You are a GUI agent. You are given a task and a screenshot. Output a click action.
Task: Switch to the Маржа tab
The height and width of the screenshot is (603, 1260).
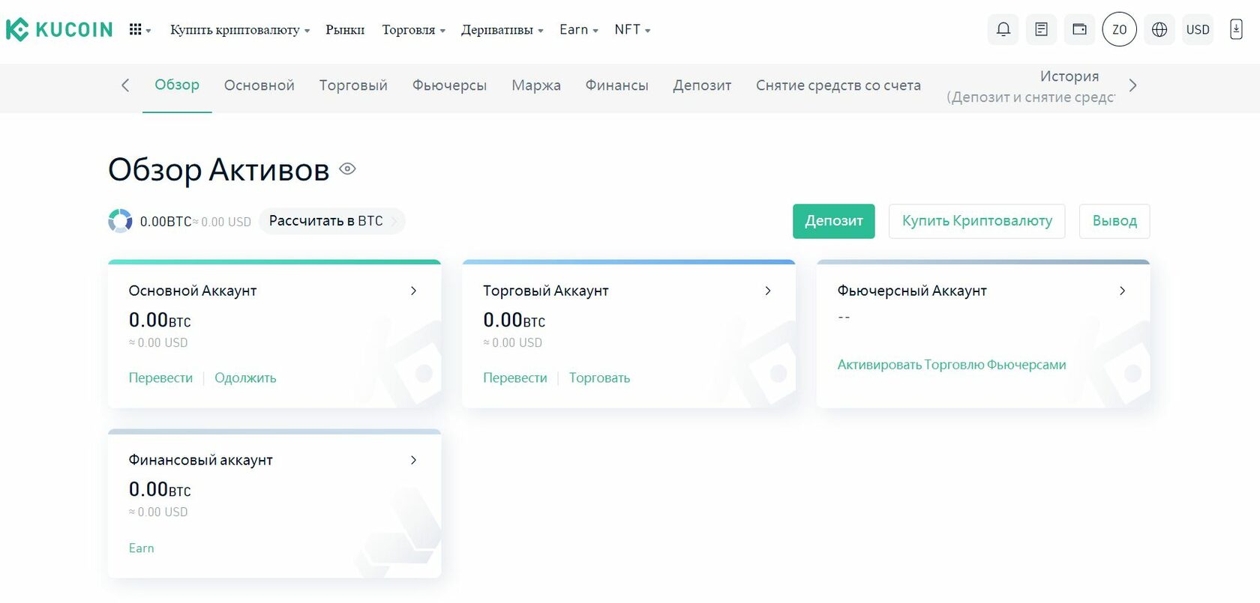(536, 85)
